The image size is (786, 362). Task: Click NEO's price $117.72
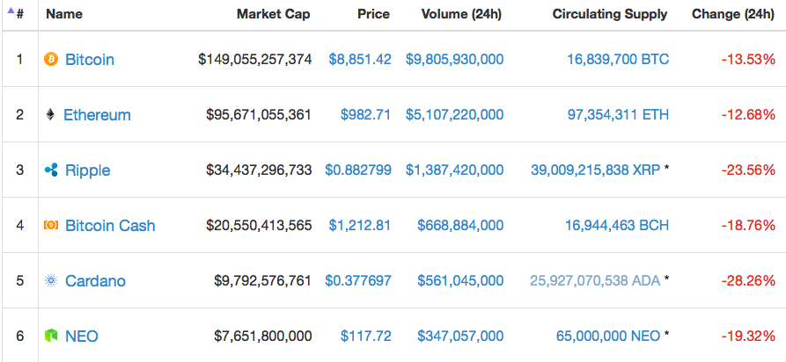[x=365, y=336]
